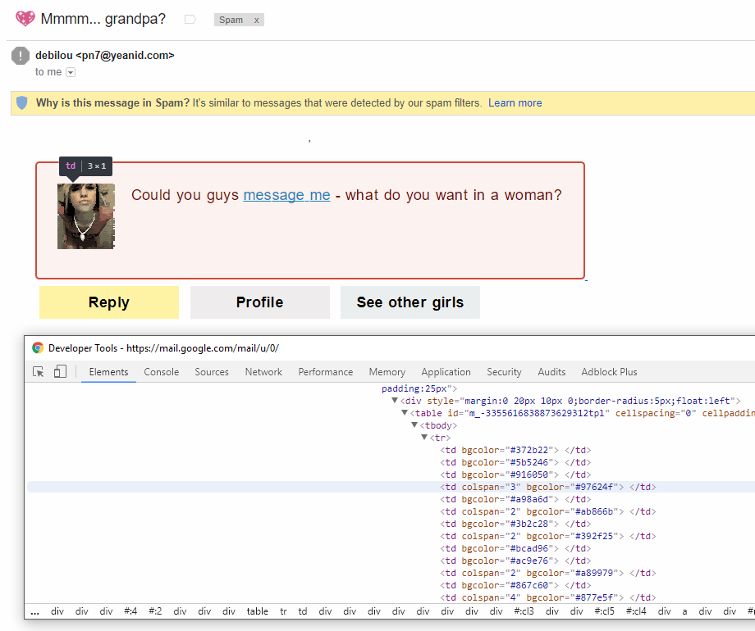Open the Adblock Plus tab

[x=609, y=372]
